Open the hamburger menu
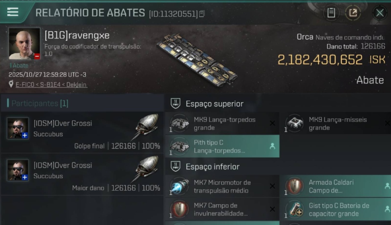The image size is (391, 225). coord(13,12)
